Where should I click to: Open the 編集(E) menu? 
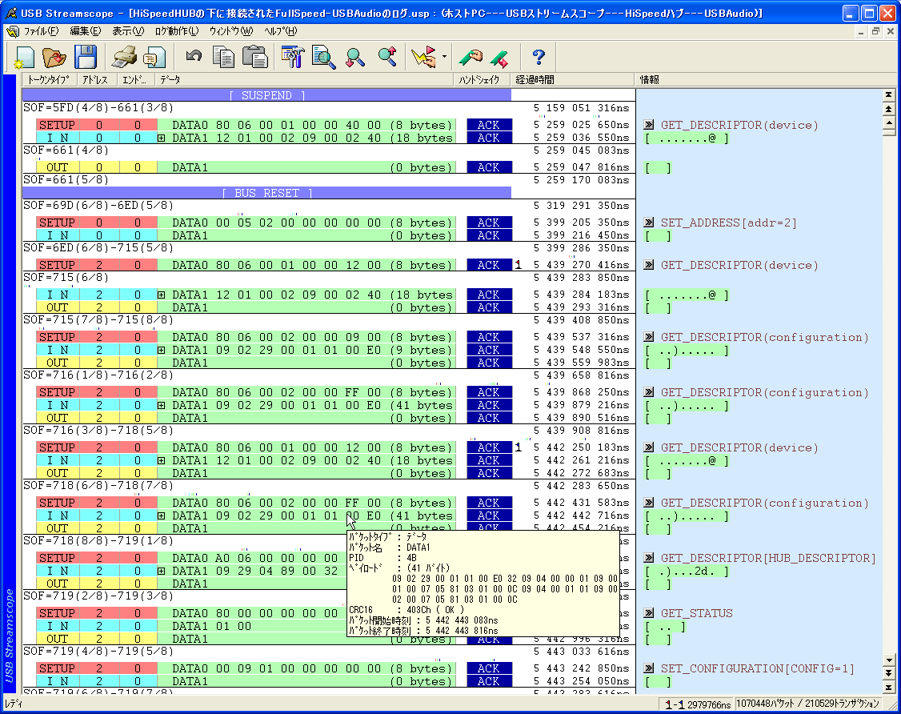tap(85, 31)
